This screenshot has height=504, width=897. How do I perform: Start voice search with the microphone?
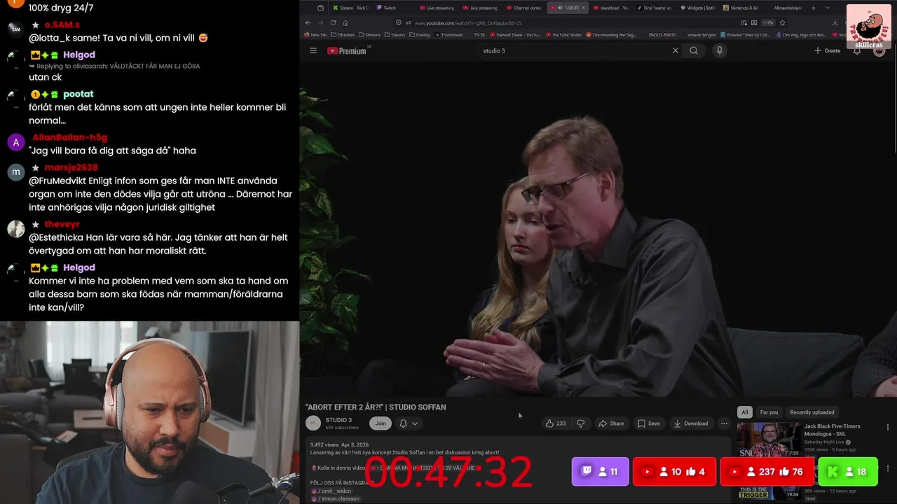tap(719, 50)
